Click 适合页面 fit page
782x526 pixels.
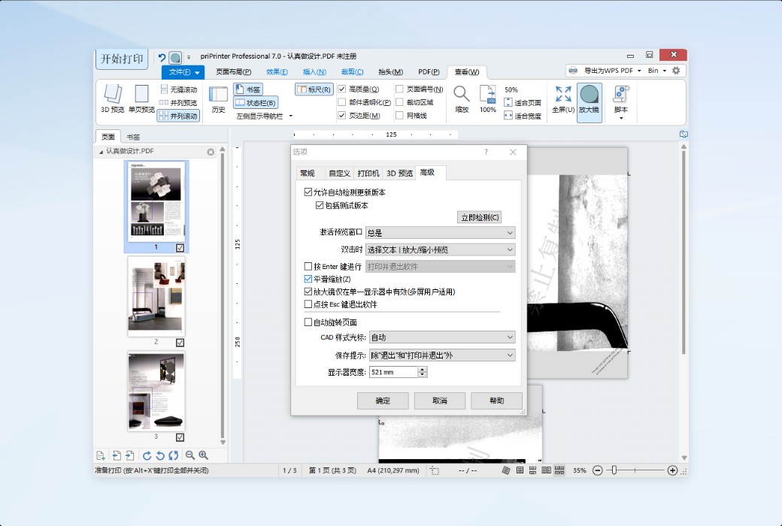tap(523, 103)
